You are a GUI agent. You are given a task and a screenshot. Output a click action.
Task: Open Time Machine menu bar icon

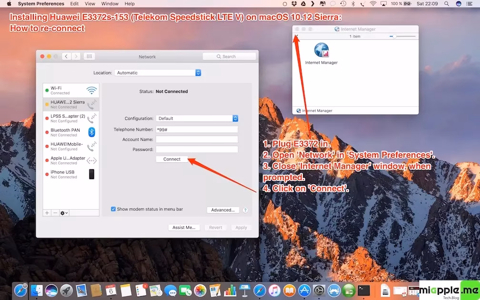point(343,4)
